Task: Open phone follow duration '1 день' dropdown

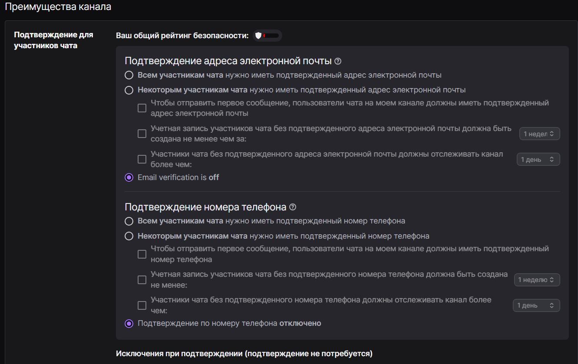Action: tap(536, 305)
